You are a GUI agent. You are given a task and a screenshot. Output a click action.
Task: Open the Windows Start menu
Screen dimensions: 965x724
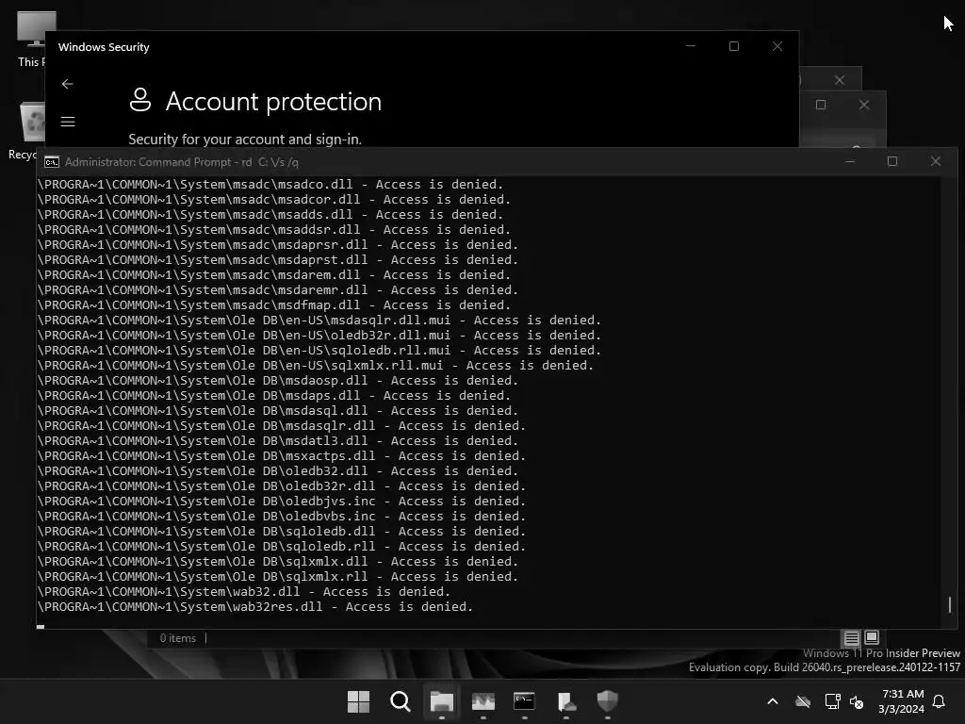pyautogui.click(x=358, y=701)
